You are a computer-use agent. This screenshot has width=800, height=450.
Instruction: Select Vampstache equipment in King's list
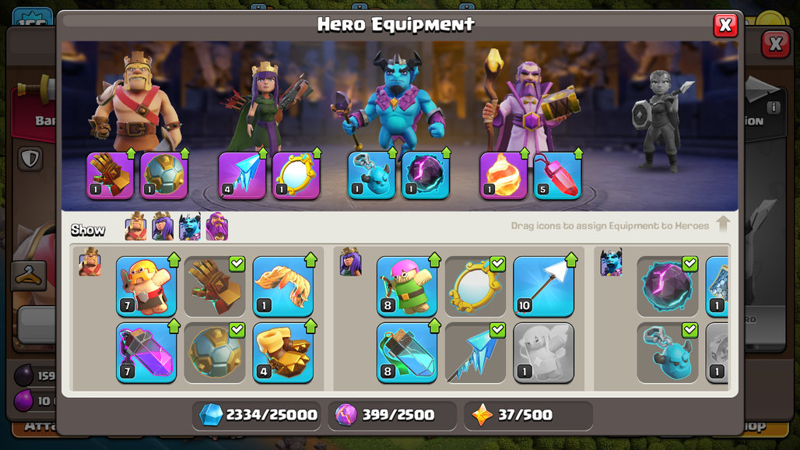[x=283, y=287]
